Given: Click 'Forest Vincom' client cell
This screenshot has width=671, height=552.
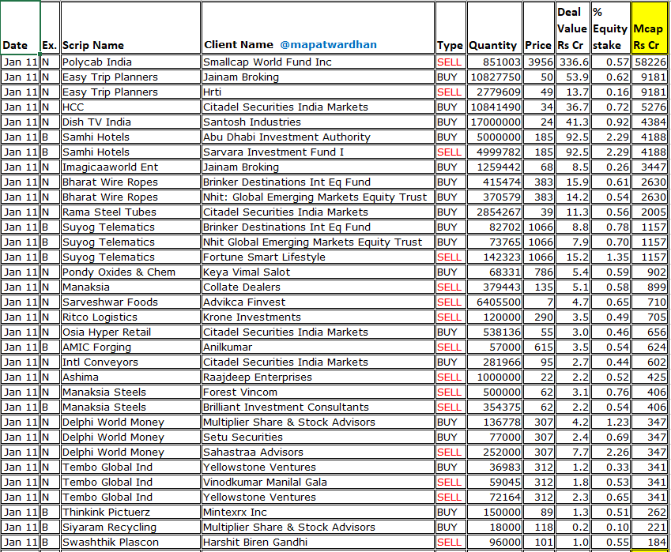Looking at the screenshot, I should pyautogui.click(x=318, y=392).
